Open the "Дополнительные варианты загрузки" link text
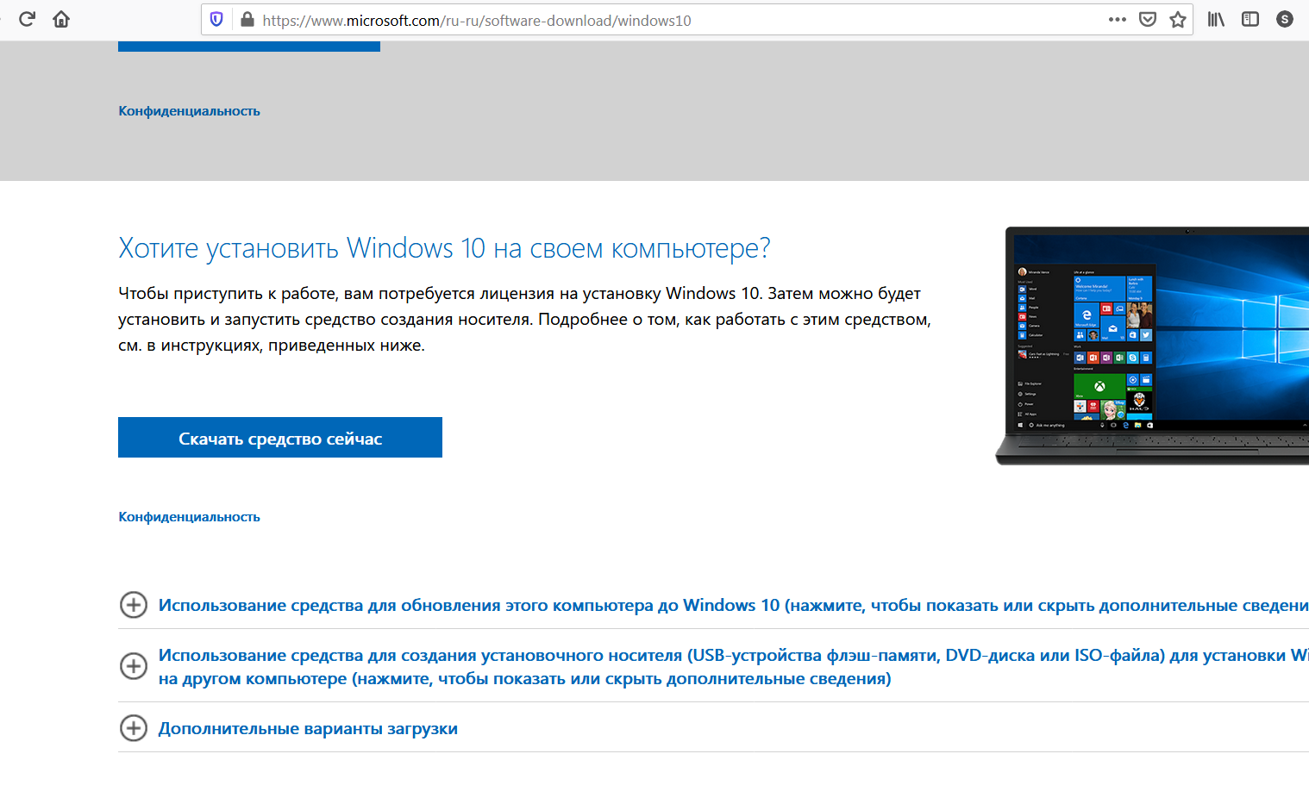 pyautogui.click(x=308, y=729)
